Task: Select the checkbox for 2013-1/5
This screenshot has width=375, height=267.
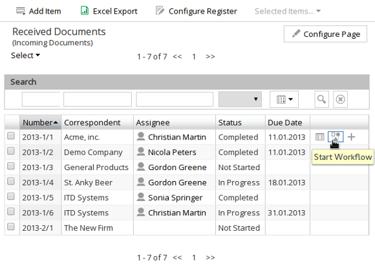Action: click(x=11, y=197)
